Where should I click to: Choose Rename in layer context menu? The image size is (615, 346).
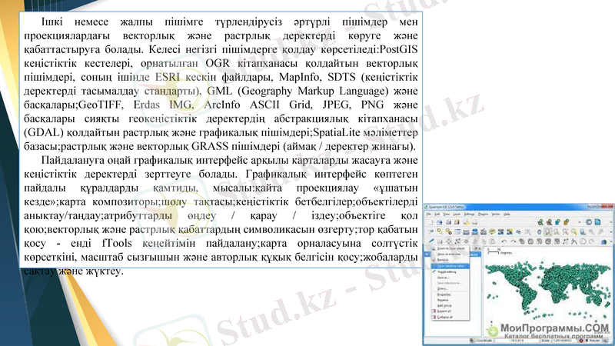pos(450,300)
